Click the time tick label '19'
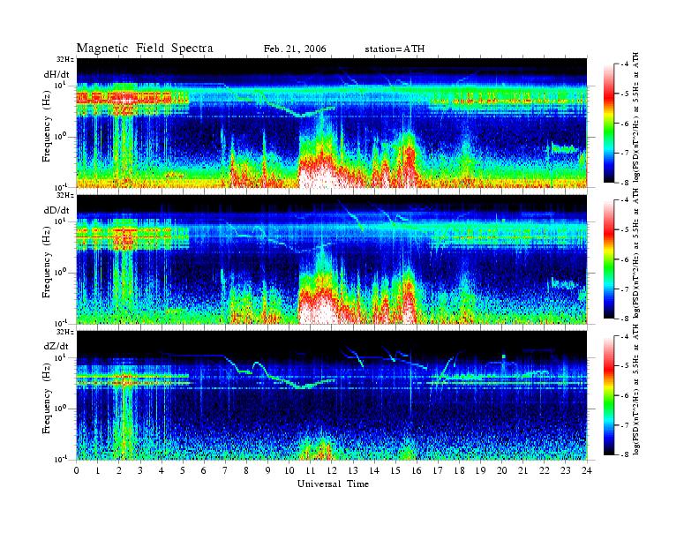 pos(480,471)
